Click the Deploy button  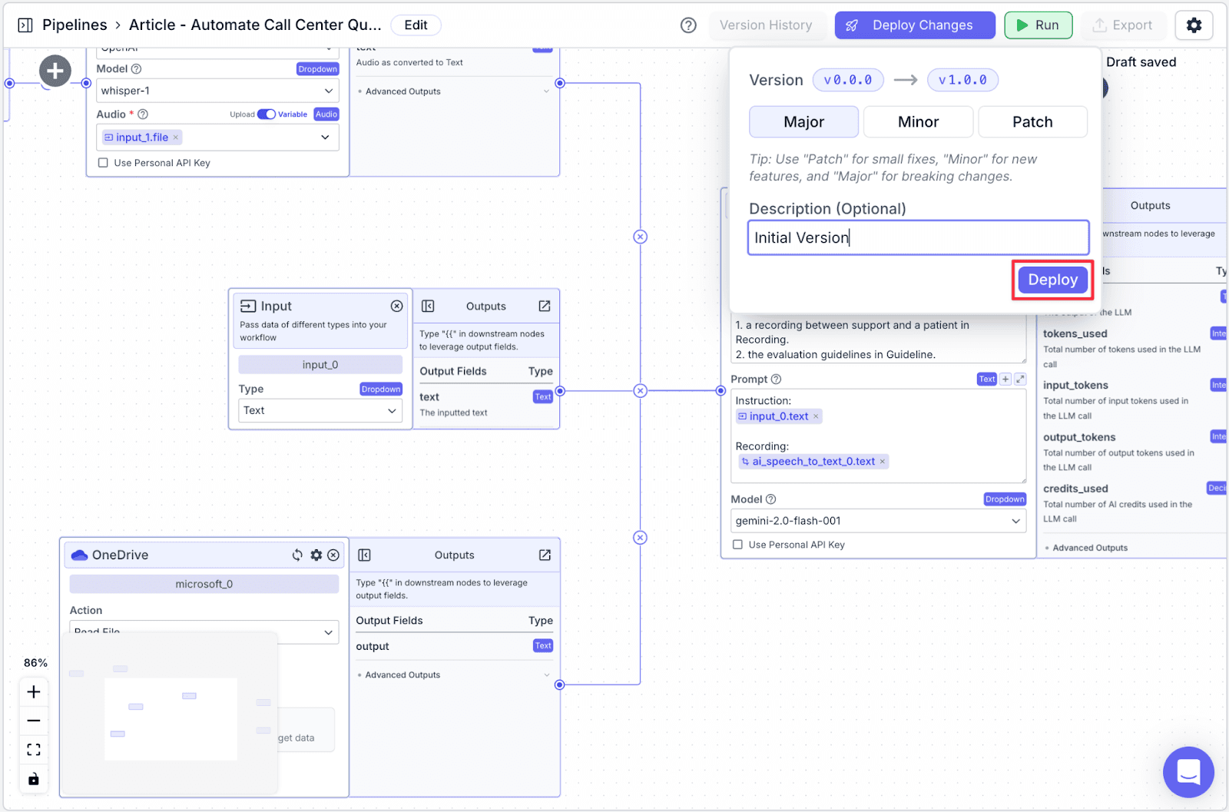pyautogui.click(x=1052, y=280)
